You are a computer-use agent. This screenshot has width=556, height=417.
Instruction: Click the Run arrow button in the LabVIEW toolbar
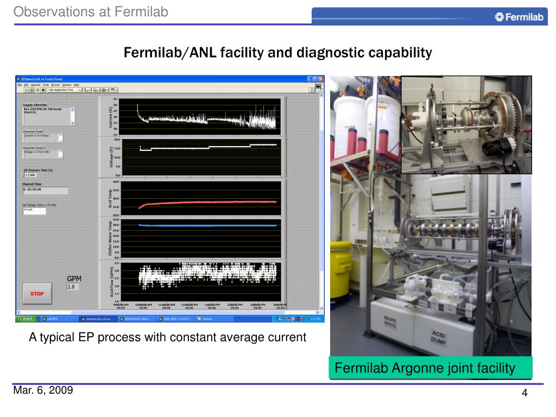[x=26, y=90]
